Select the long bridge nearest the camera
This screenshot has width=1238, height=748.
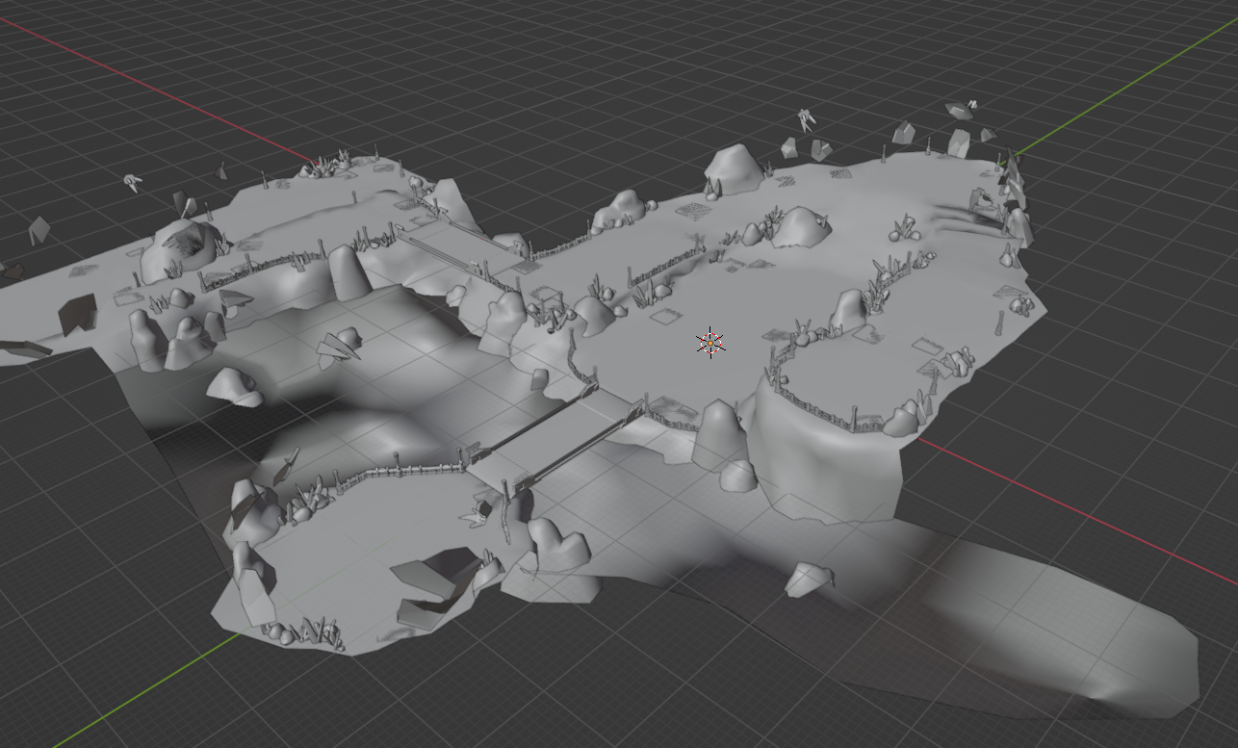(554, 438)
